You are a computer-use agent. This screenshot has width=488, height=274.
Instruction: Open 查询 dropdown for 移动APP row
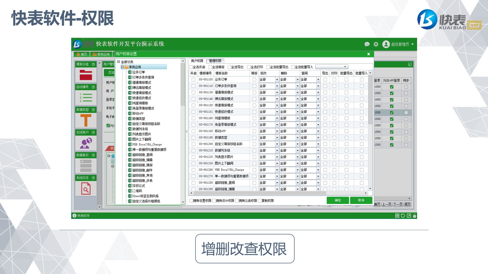click(318, 131)
